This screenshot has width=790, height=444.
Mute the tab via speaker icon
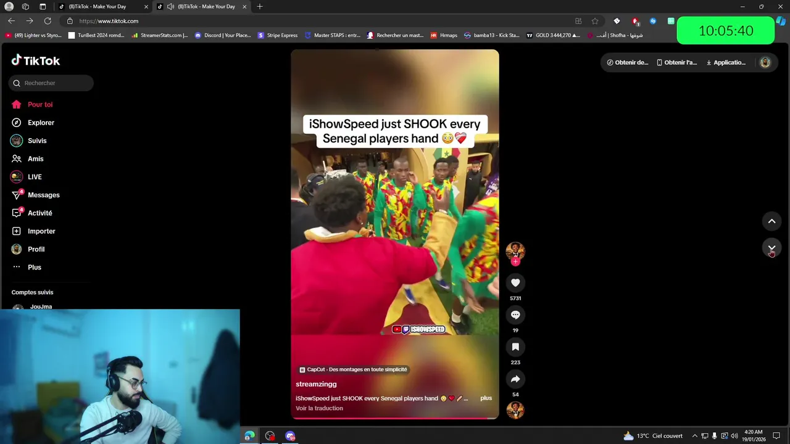pyautogui.click(x=171, y=7)
